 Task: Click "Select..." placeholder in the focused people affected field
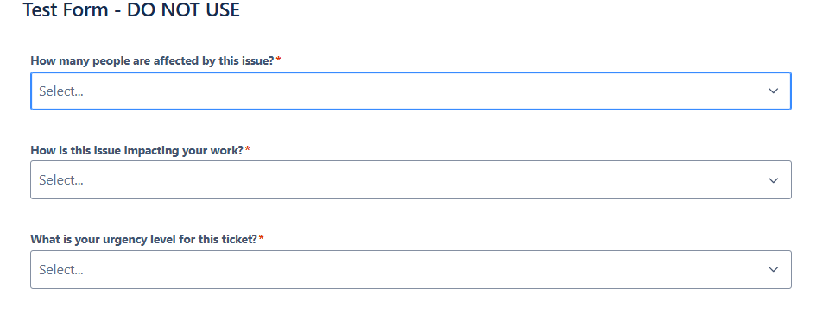pos(61,91)
